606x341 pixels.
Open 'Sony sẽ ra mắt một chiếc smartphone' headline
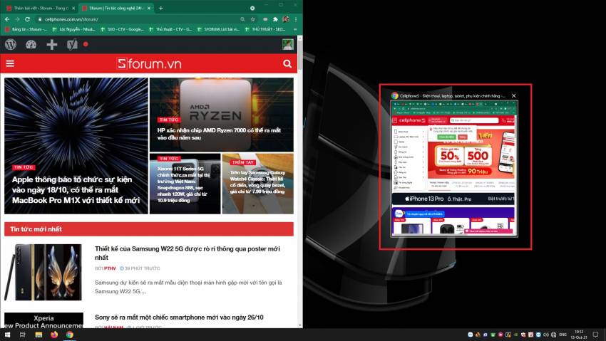179,317
